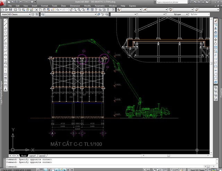This screenshot has width=222, height=171.
Task: Click Plot (print) icon in standard toolbar
Action: click(15, 10)
